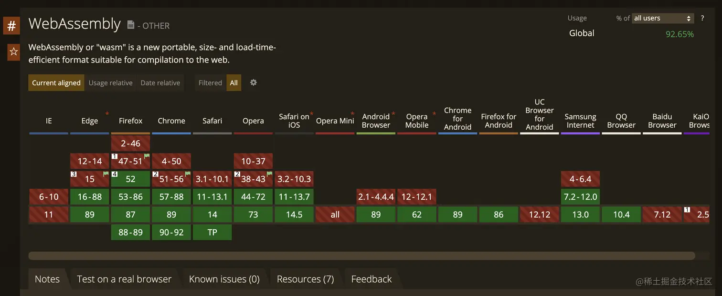The height and width of the screenshot is (296, 722).
Task: Open the settings gear icon
Action: pos(254,82)
